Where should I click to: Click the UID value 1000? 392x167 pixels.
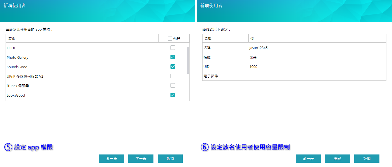click(253, 67)
